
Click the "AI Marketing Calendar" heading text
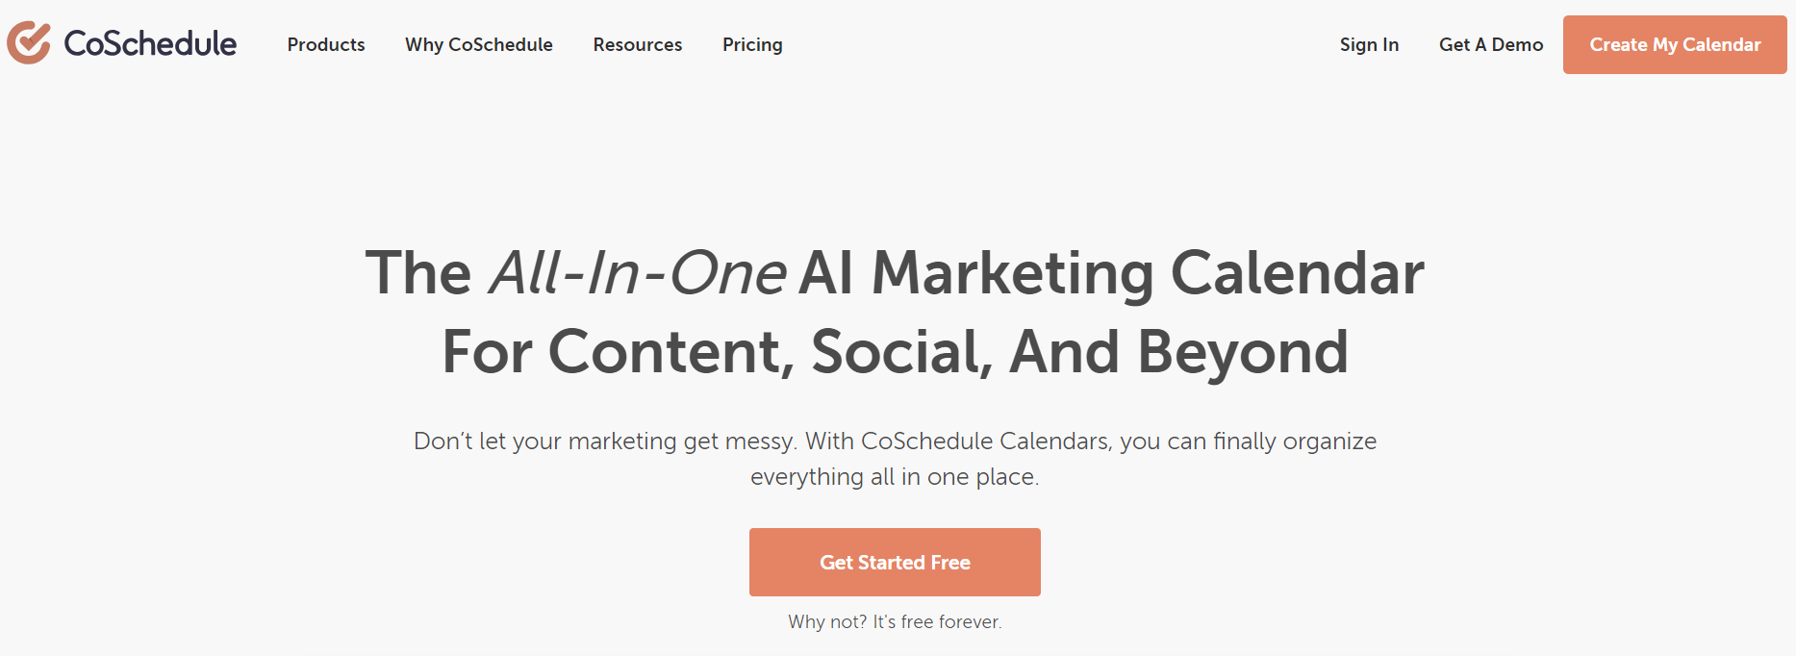click(x=1111, y=273)
